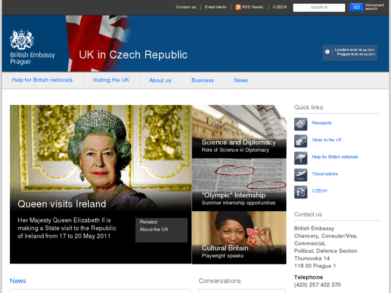Click the GO search button

[x=357, y=7]
